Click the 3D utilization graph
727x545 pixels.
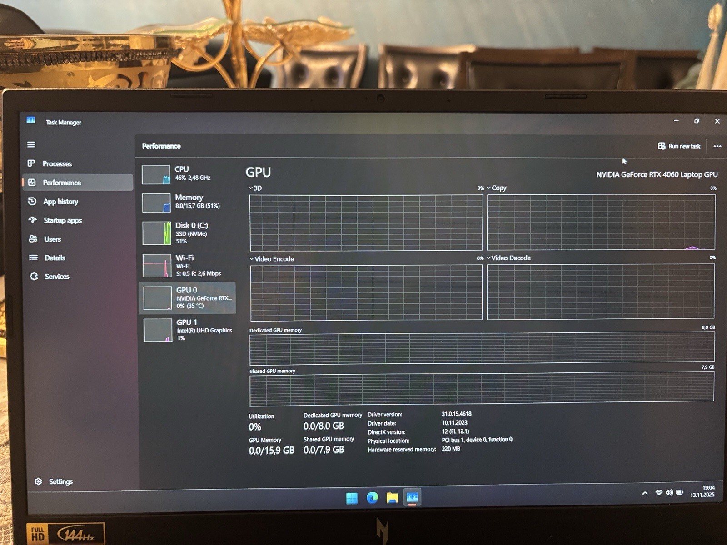pos(366,223)
